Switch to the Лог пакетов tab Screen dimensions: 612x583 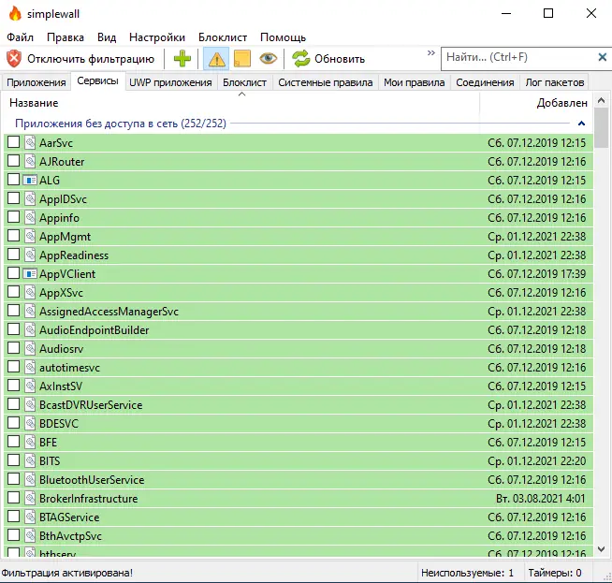pyautogui.click(x=555, y=82)
